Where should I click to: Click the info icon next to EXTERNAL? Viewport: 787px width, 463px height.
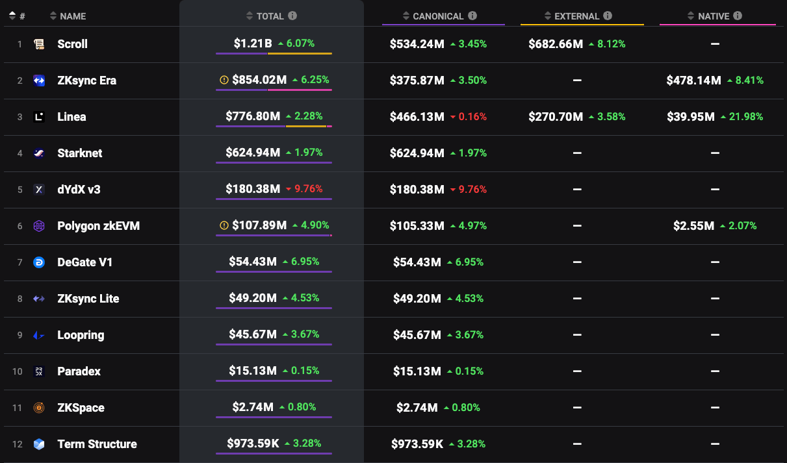click(x=607, y=16)
